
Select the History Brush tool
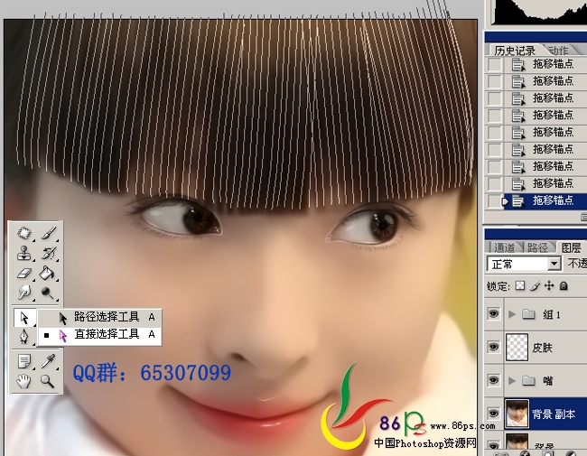[x=49, y=253]
